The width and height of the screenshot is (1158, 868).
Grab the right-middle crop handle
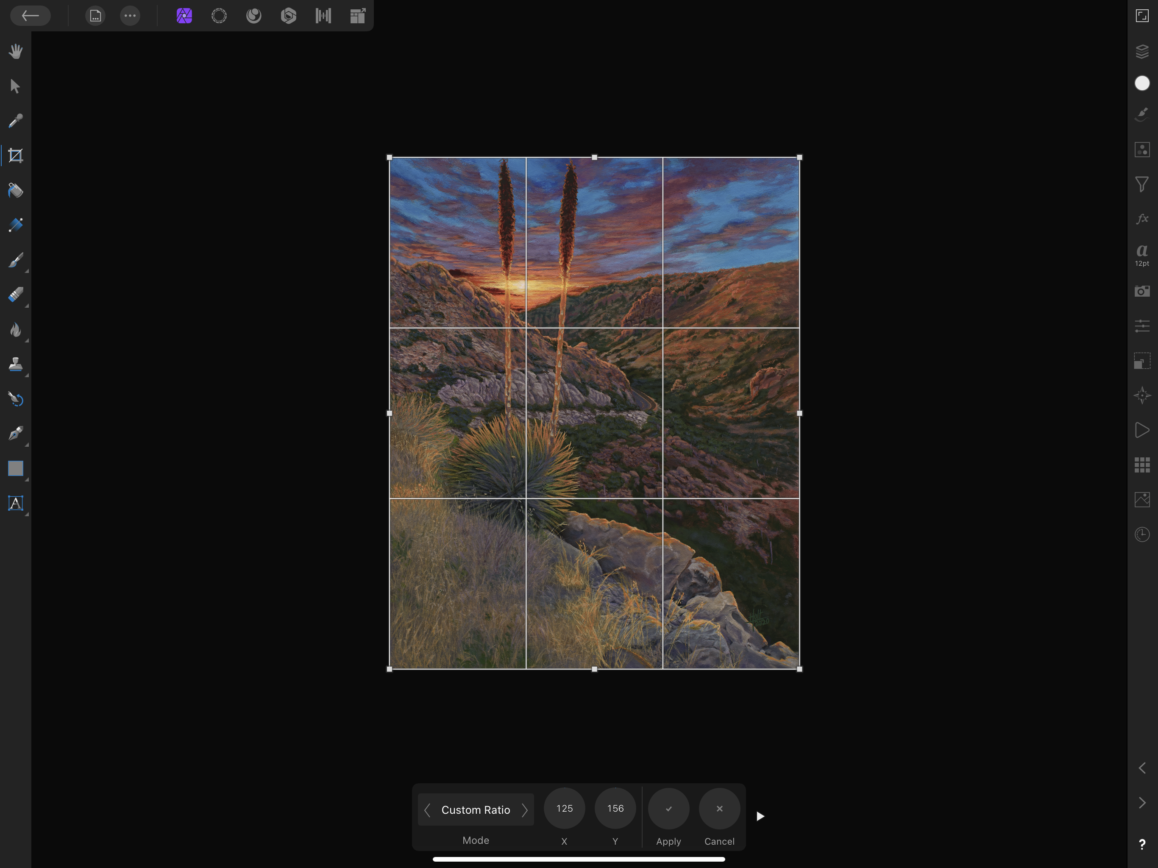pos(799,413)
